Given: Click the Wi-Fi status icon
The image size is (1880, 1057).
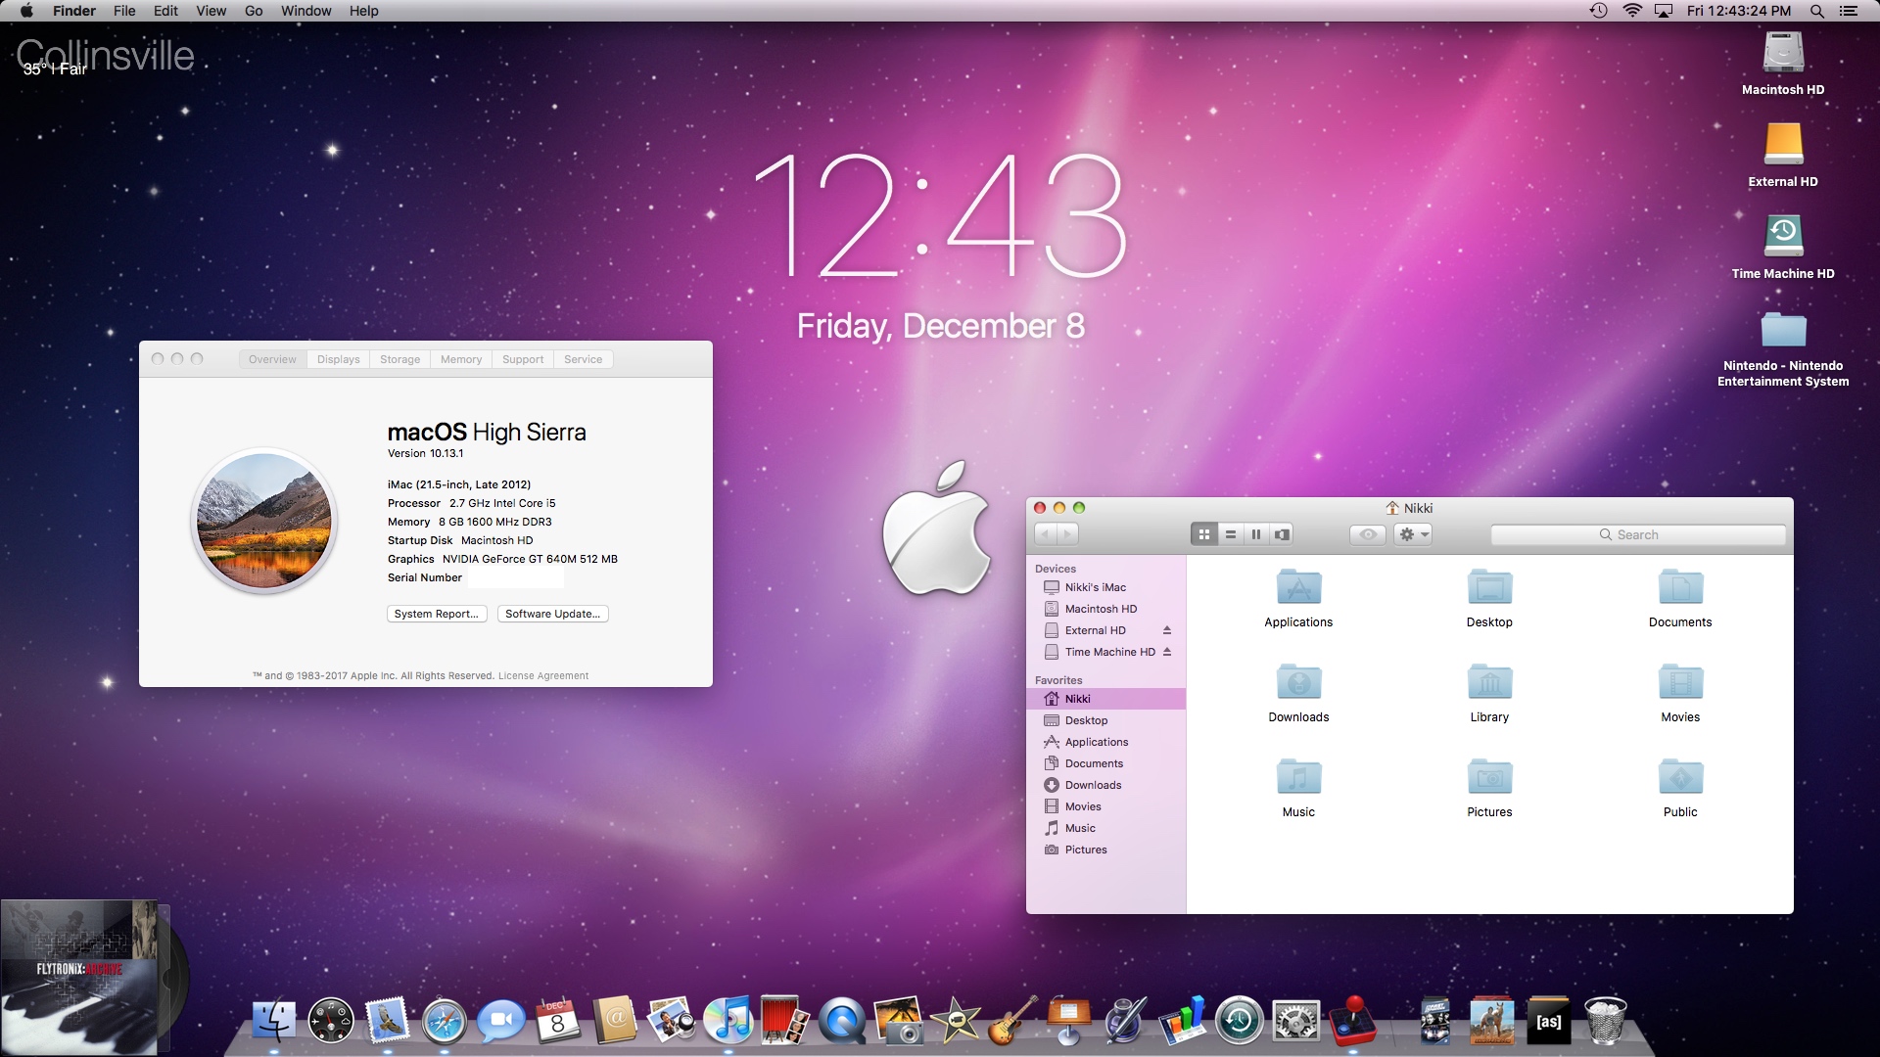Looking at the screenshot, I should pos(1632,11).
